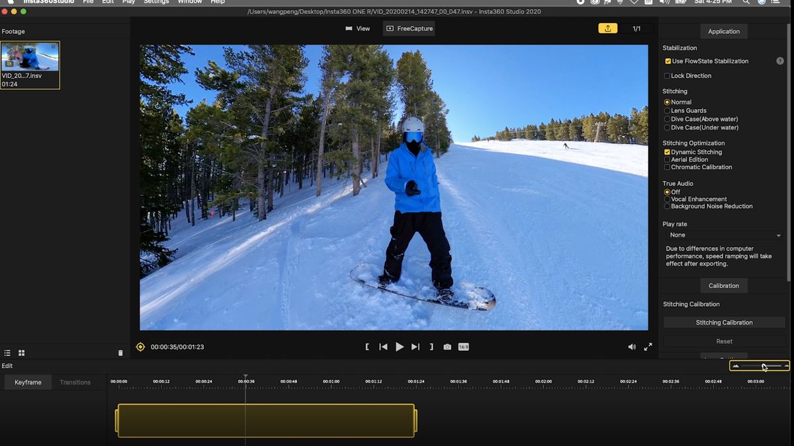Click the Stitching Calibration button

coord(724,322)
